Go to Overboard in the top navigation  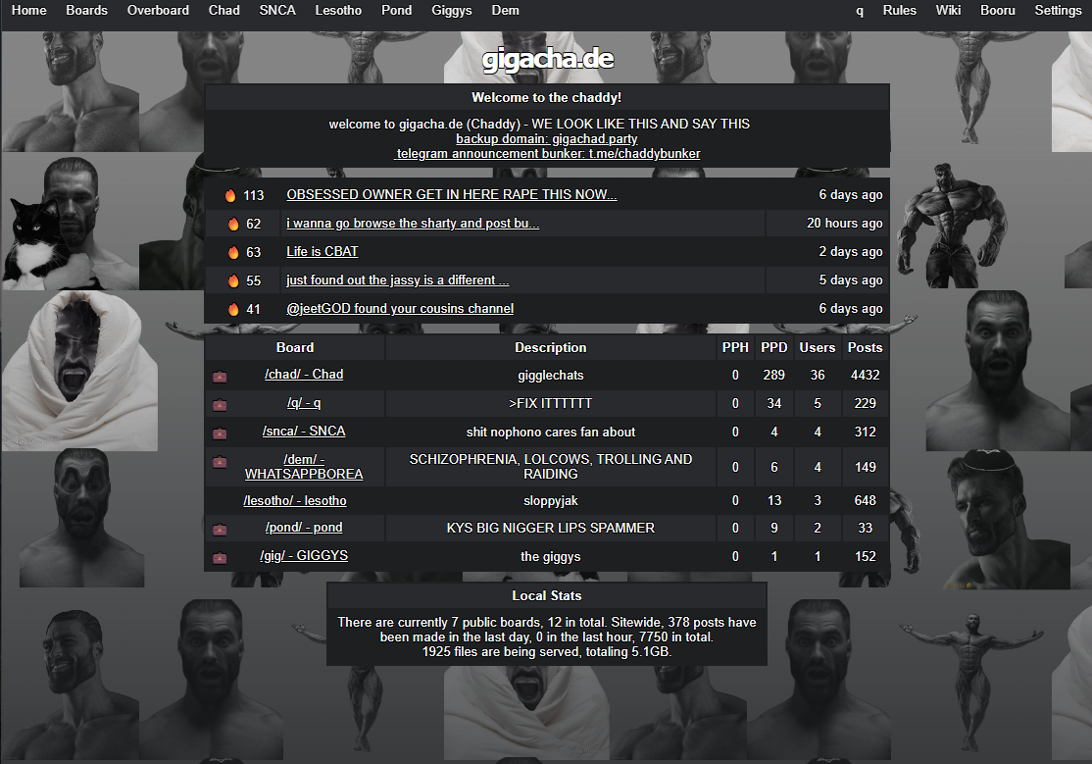158,11
